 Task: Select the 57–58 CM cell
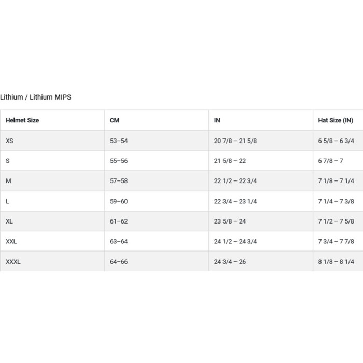[x=119, y=181]
